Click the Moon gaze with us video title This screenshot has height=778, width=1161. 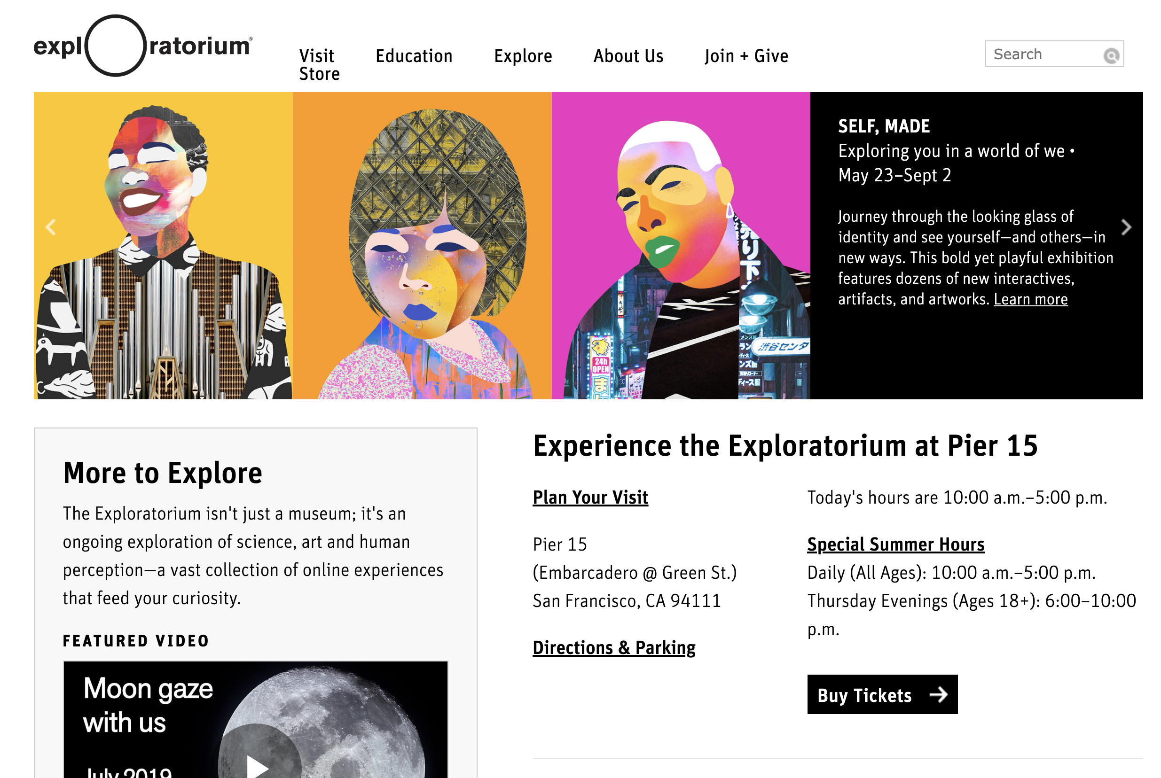point(148,705)
